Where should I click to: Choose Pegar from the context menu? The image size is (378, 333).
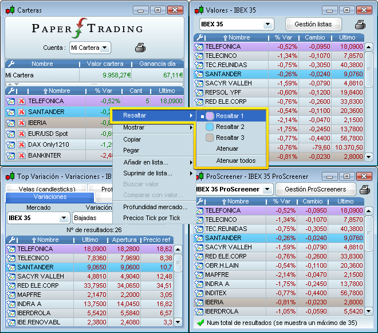point(153,150)
